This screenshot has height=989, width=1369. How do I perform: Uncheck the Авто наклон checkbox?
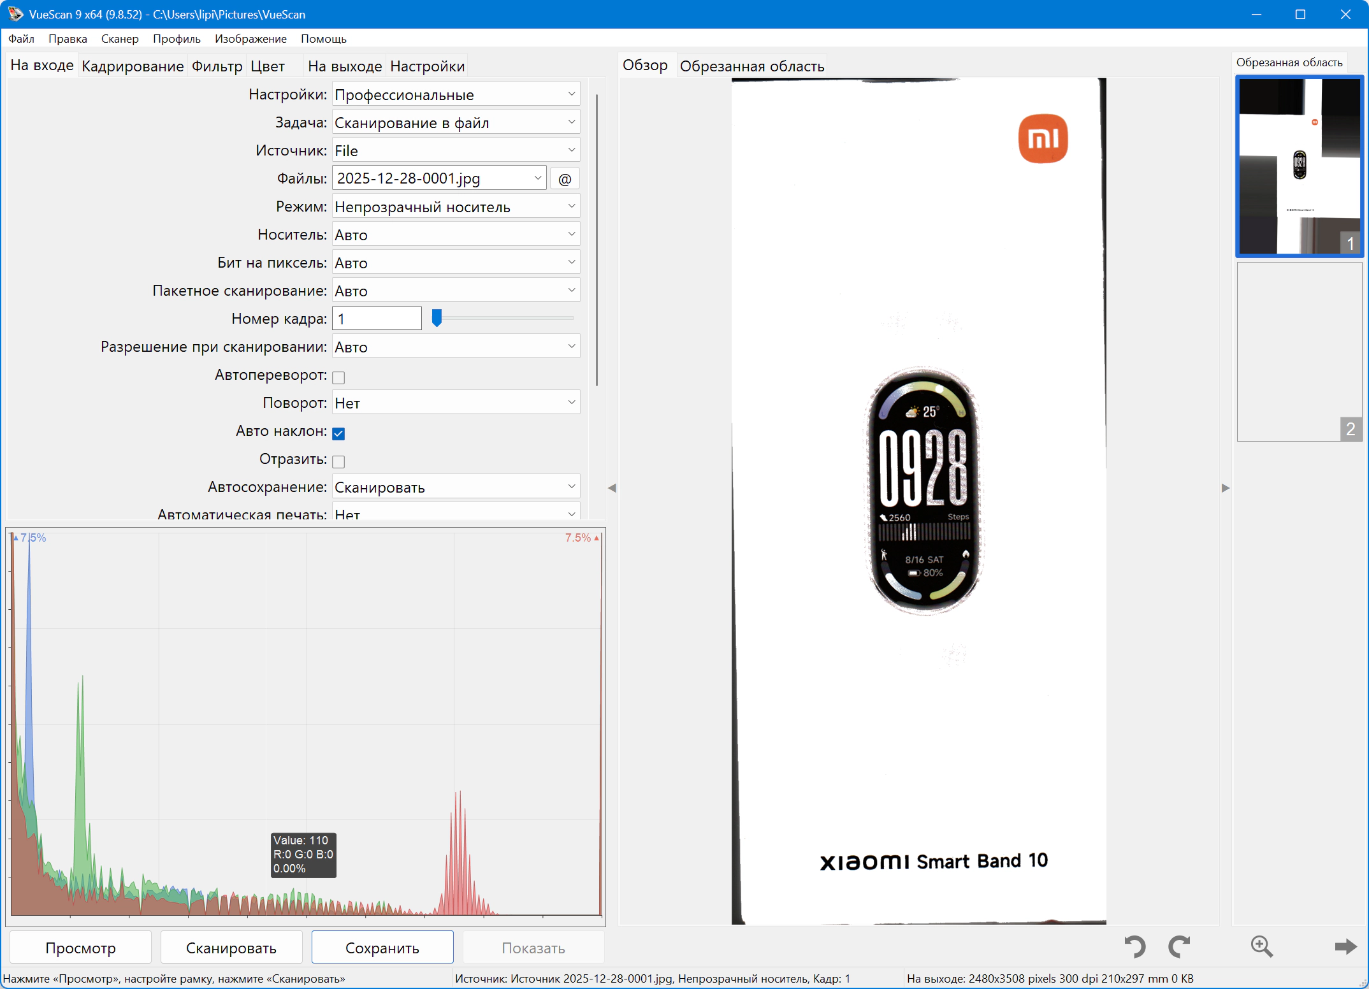click(338, 434)
